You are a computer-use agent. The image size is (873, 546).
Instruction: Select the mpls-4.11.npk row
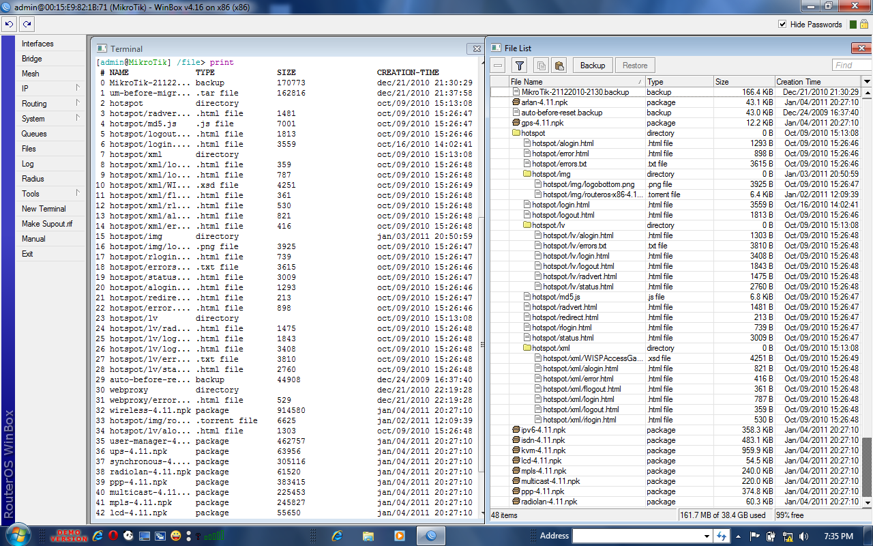pyautogui.click(x=675, y=471)
